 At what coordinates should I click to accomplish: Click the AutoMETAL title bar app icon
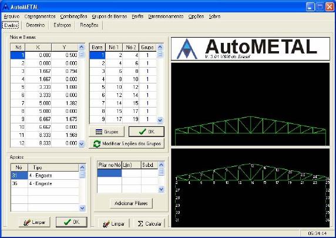click(x=6, y=7)
